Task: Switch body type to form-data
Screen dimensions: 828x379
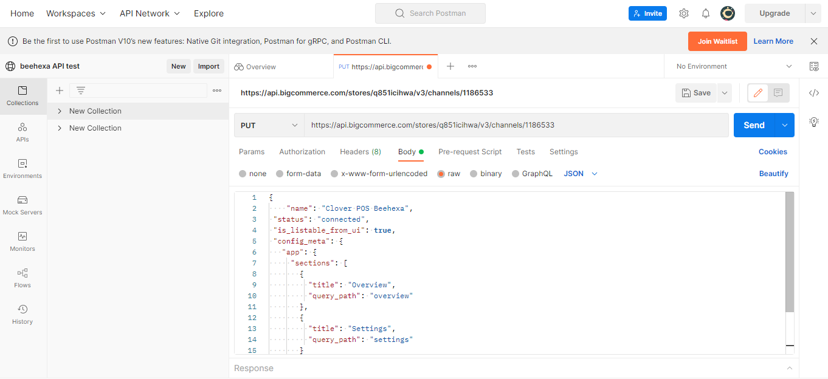Action: click(x=298, y=173)
